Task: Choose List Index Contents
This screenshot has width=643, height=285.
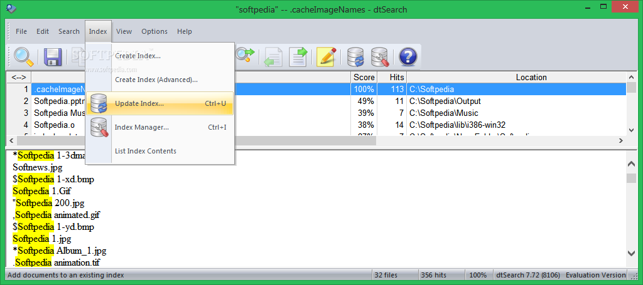Action: (x=160, y=151)
